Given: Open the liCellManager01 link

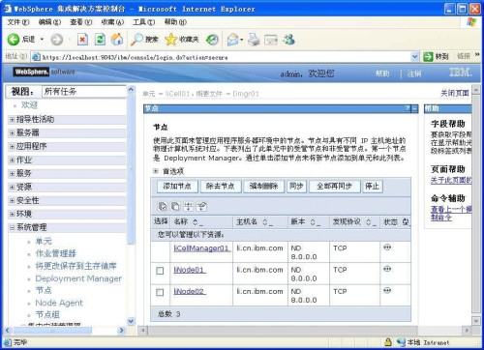Looking at the screenshot, I should point(201,248).
